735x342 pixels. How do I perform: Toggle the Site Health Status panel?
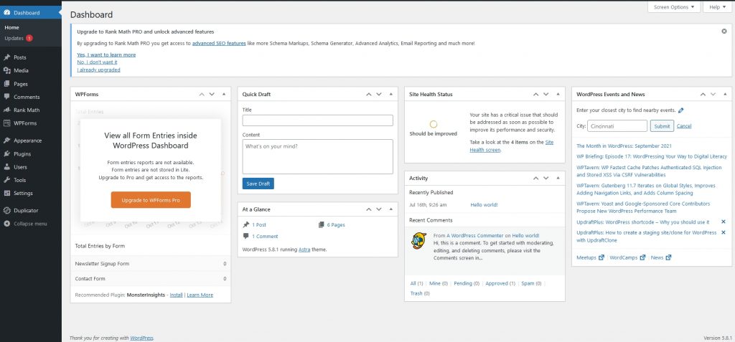558,94
